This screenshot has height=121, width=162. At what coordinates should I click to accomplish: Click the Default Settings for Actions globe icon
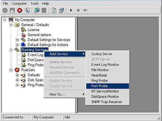pos(23,45)
